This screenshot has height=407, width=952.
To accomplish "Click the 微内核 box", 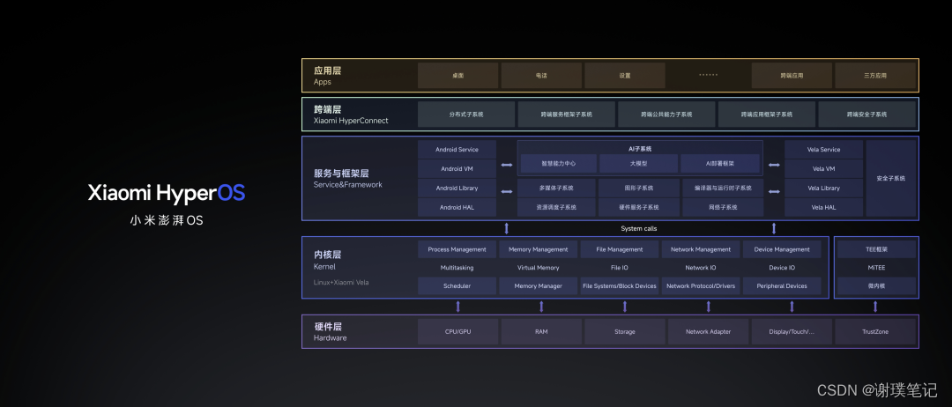I will pyautogui.click(x=876, y=285).
